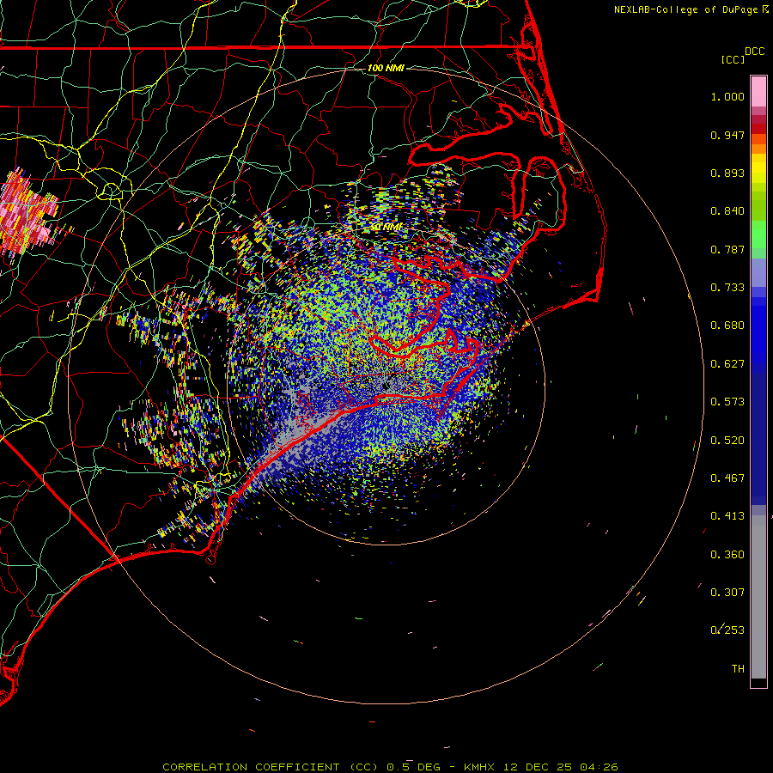Click the 50 NMI range ring label
Image resolution: width=773 pixels, height=773 pixels.
[386, 228]
